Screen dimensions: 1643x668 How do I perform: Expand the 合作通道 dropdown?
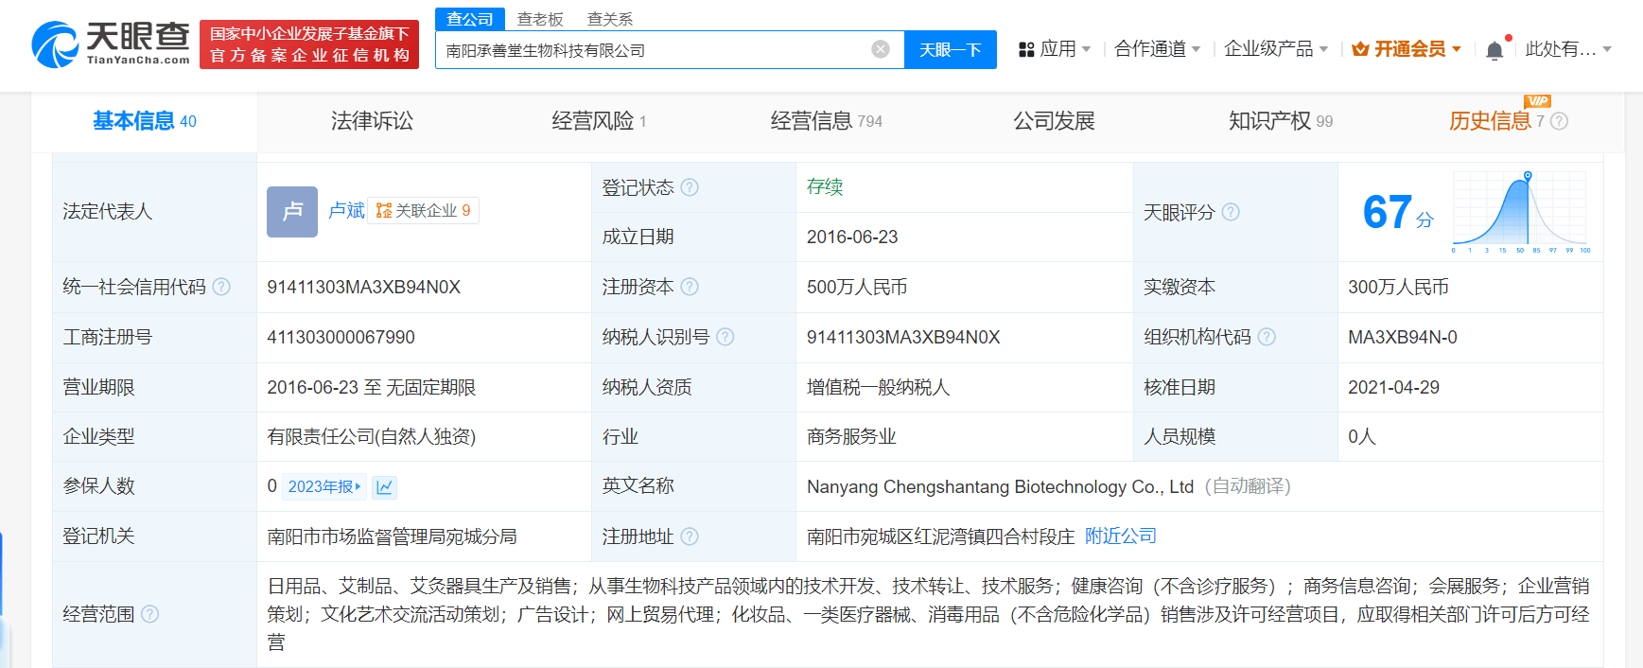tap(1157, 49)
